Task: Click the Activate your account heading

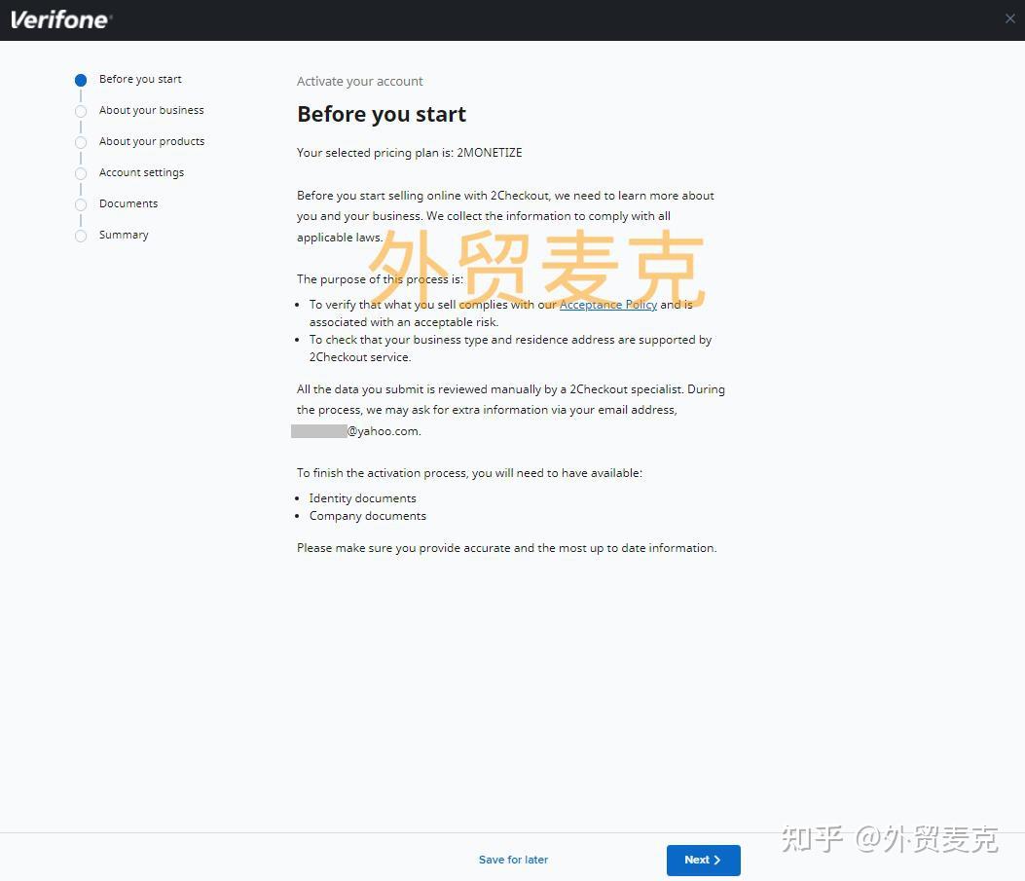Action: coord(359,81)
